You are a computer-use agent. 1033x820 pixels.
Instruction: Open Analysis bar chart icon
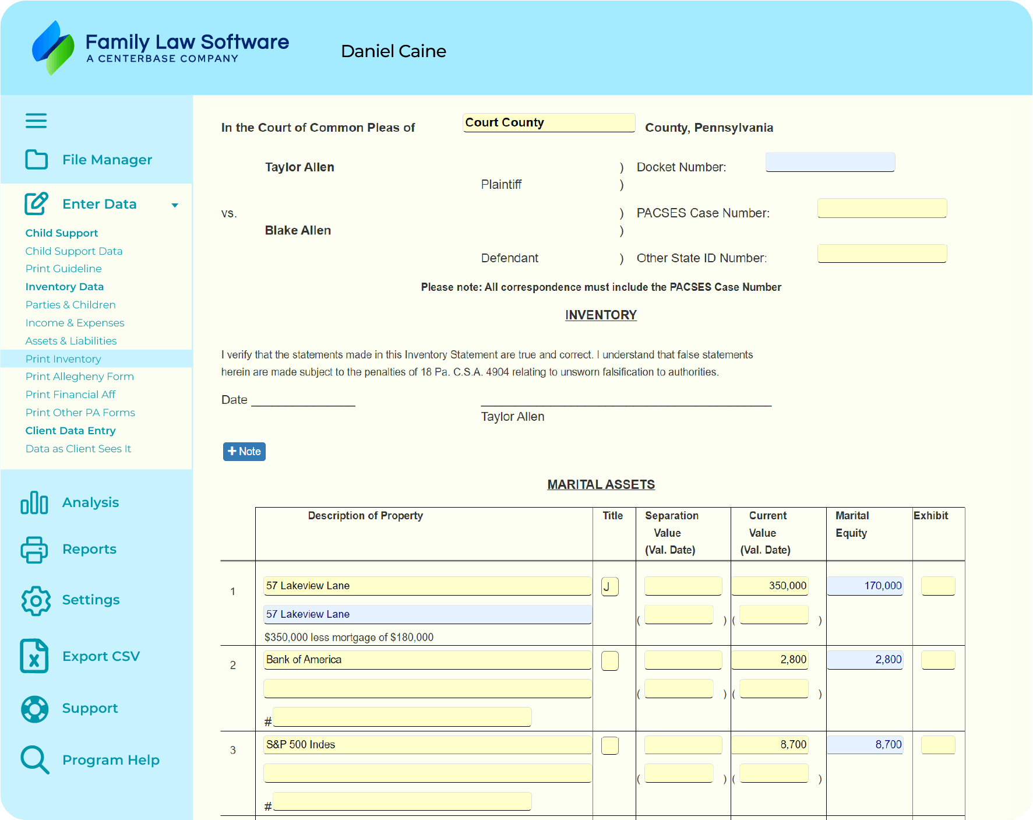tap(34, 502)
